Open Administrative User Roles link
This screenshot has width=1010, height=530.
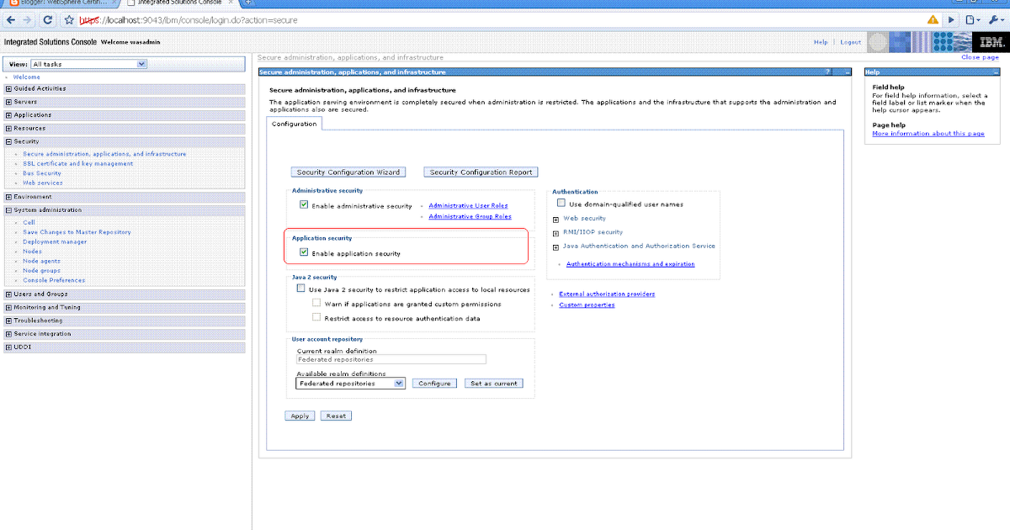point(468,205)
